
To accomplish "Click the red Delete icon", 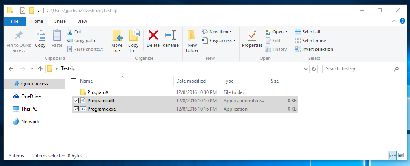I will pos(153,35).
